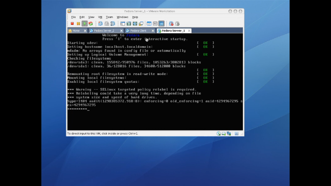Screen dimensions: 331x186
Task: Show or hide sidebar toolbar icon
Action: coord(123,24)
